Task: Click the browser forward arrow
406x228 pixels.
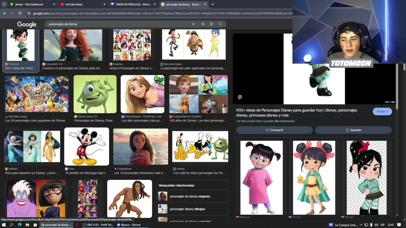Action: click(x=12, y=13)
